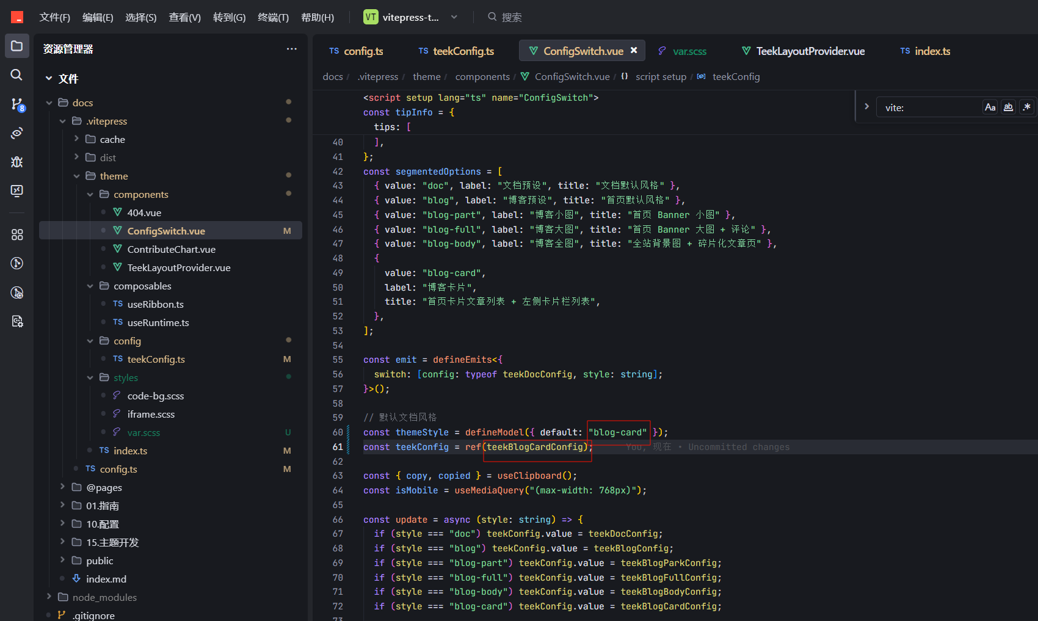Screen dimensions: 1038x621
Task: Open useRuntime.ts in the tree
Action: pos(158,322)
